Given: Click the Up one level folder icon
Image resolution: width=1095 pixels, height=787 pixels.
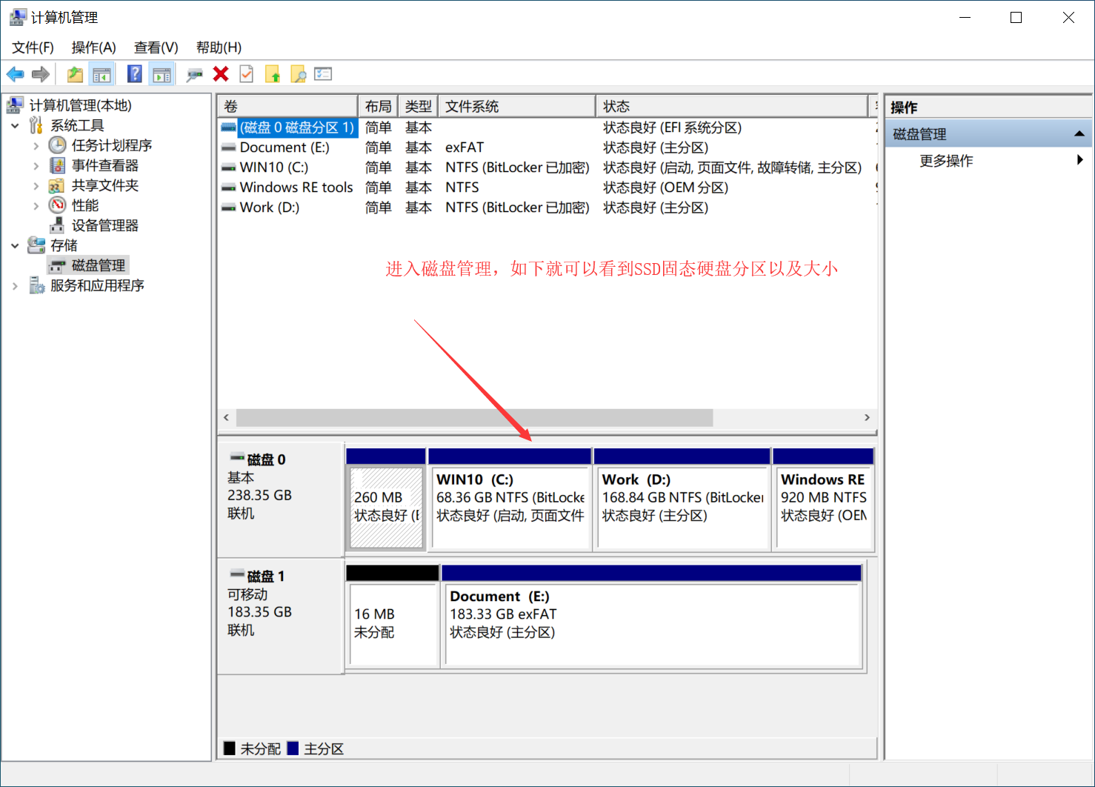Looking at the screenshot, I should (x=75, y=74).
